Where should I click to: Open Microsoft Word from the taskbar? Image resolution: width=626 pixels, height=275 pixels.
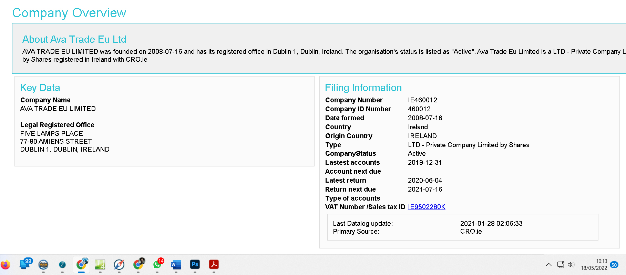(x=176, y=265)
